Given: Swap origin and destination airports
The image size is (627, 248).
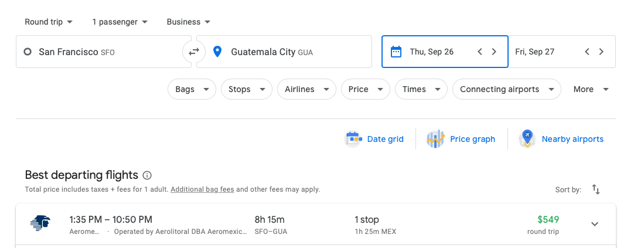Looking at the screenshot, I should tap(194, 52).
